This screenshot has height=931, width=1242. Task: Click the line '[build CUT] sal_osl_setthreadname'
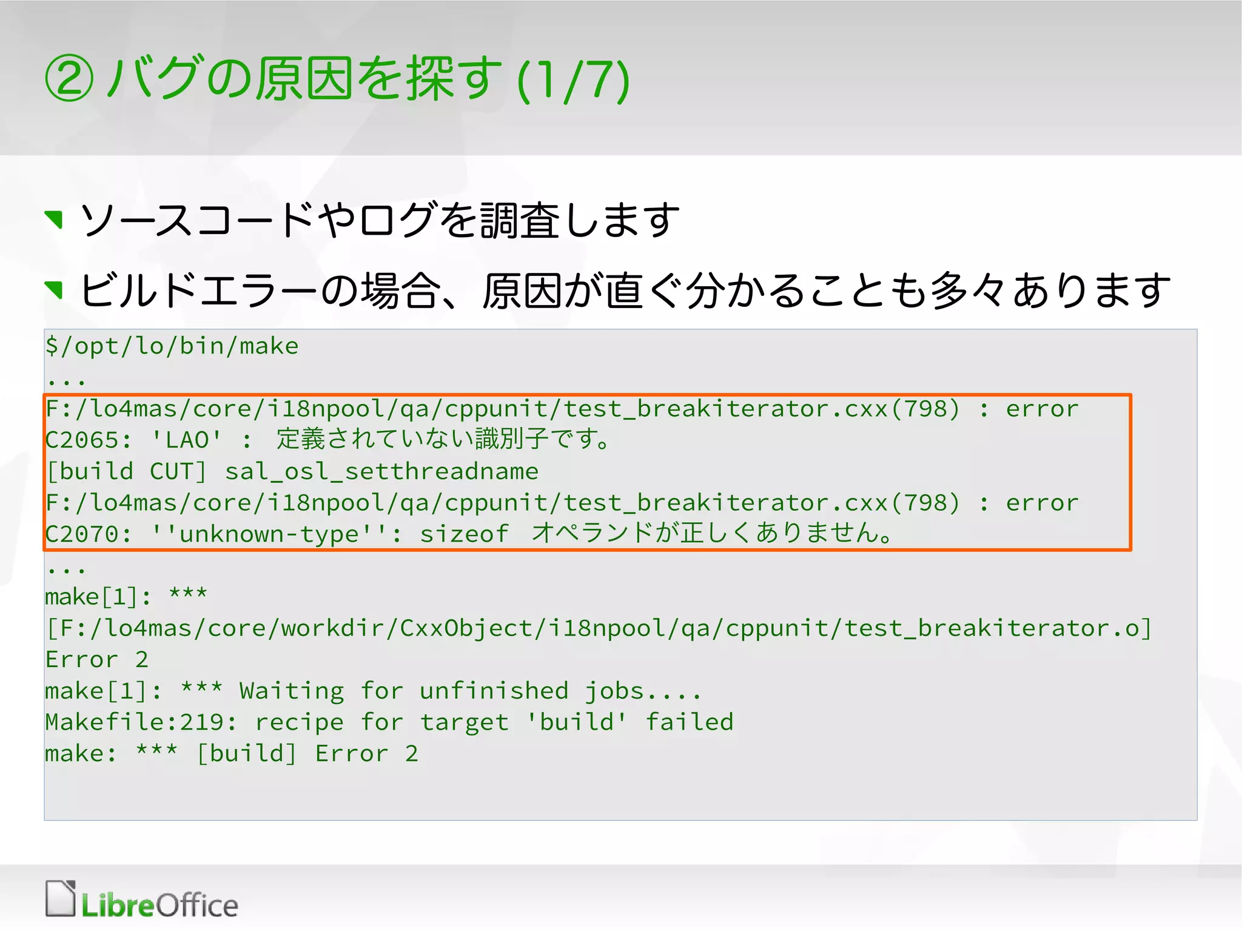pos(292,471)
